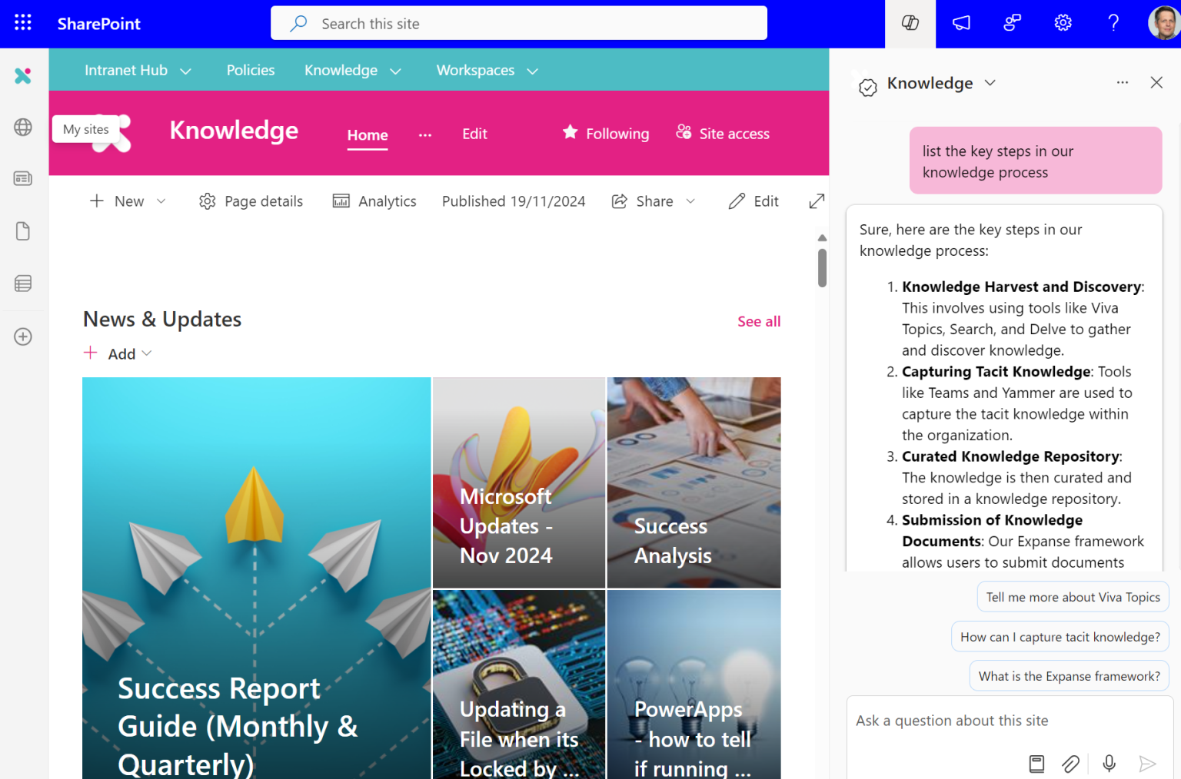Screen dimensions: 1181x779
Task: Click the microphone icon in chat input
Action: [x=1109, y=763]
